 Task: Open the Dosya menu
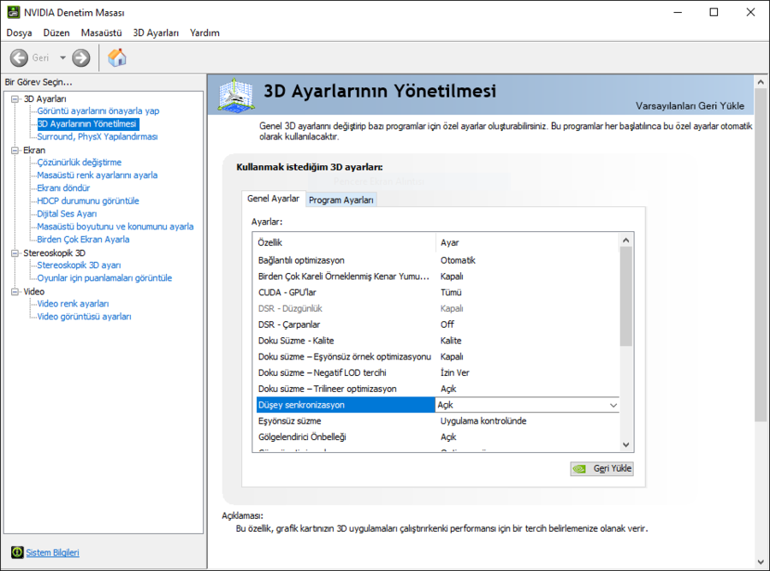(x=19, y=33)
